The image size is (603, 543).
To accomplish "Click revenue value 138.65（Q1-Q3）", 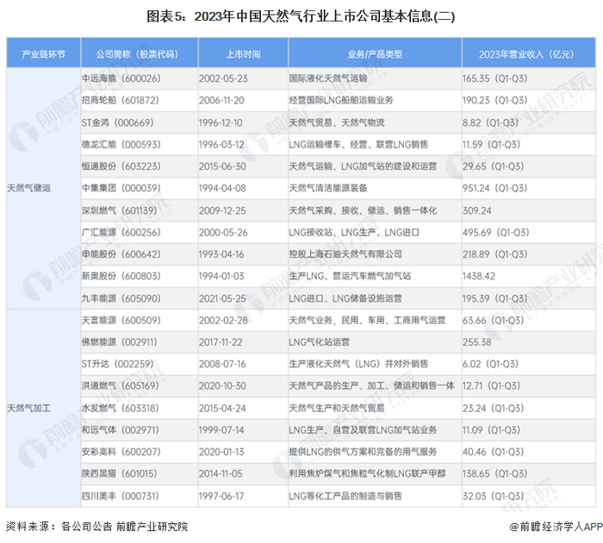I will pyautogui.click(x=495, y=474).
